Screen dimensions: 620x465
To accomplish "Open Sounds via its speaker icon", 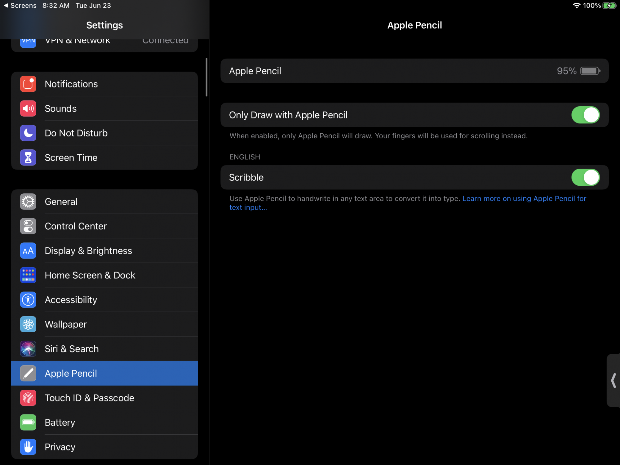I will 28,108.
